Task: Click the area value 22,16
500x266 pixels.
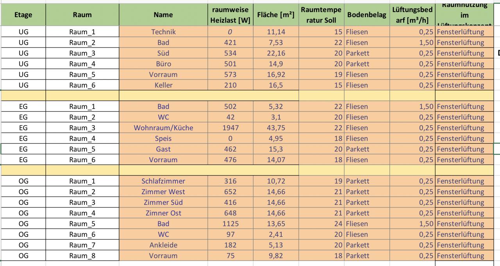Action: click(276, 53)
